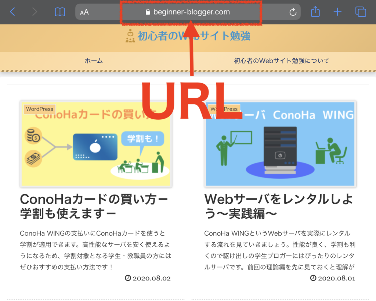
Task: Open the AA text size menu
Action: [84, 12]
